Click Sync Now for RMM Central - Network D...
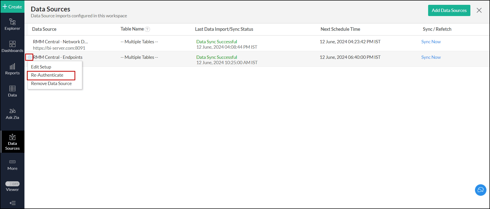Viewport: 490px width, 209px height. tap(431, 42)
